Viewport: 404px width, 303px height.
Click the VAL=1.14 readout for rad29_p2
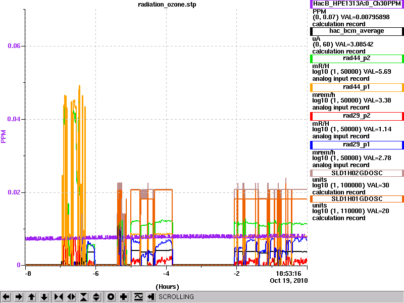pyautogui.click(x=377, y=129)
